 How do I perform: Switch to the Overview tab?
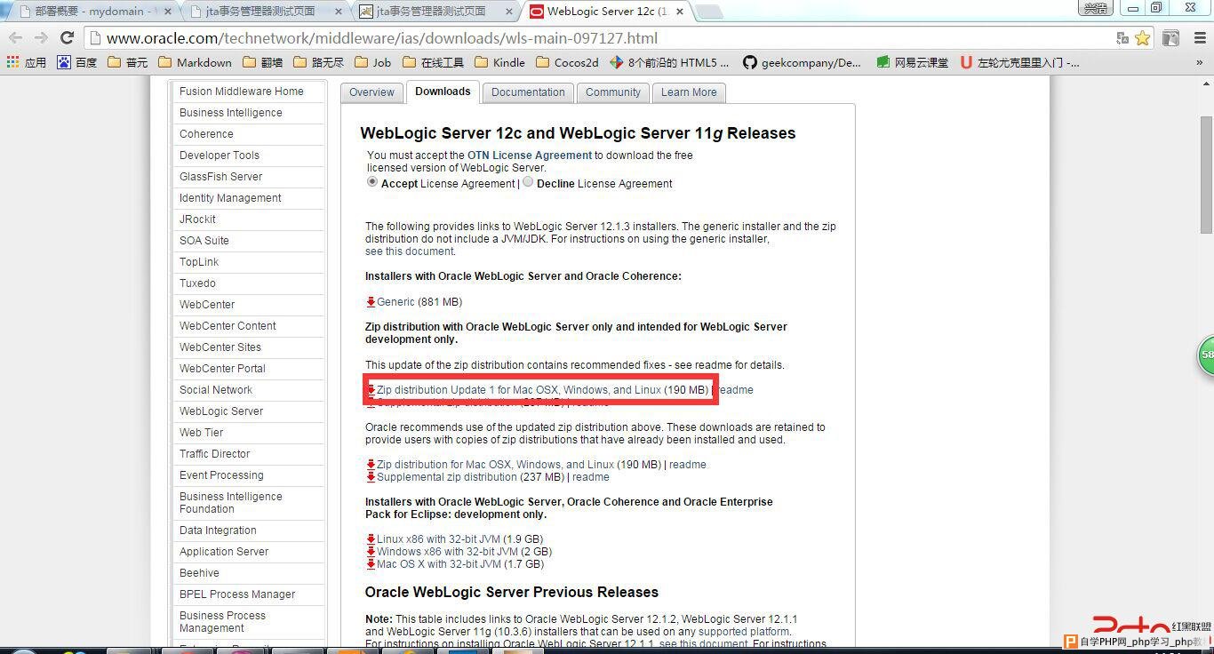[x=371, y=92]
